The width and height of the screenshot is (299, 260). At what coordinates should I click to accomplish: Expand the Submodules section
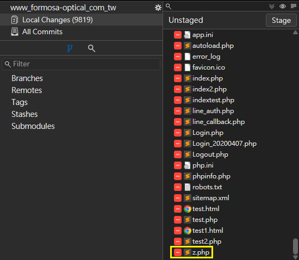click(x=33, y=126)
